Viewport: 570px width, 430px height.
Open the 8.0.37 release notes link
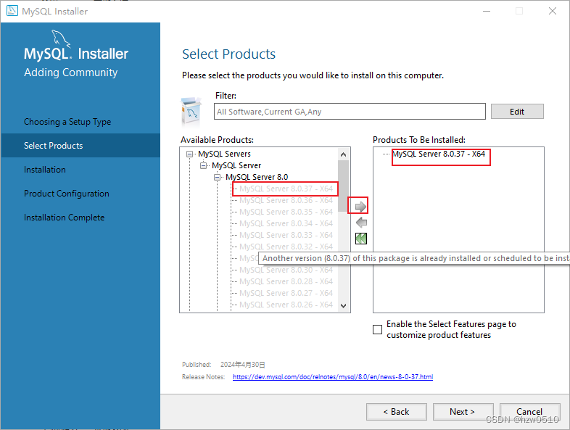(333, 377)
